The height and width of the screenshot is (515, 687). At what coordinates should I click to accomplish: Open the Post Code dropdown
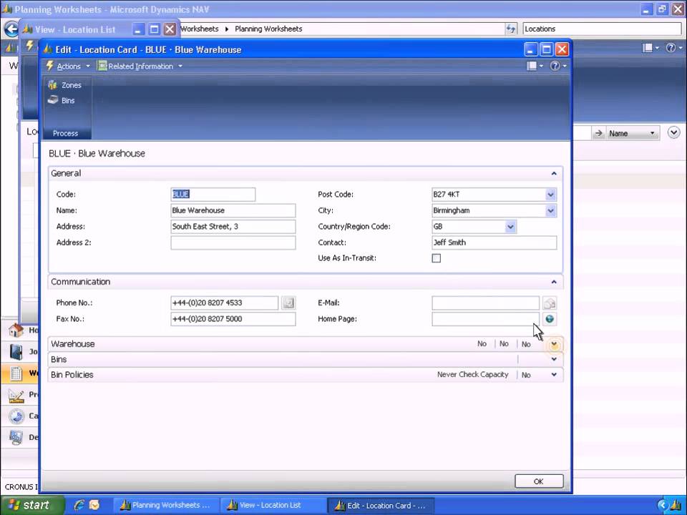551,195
